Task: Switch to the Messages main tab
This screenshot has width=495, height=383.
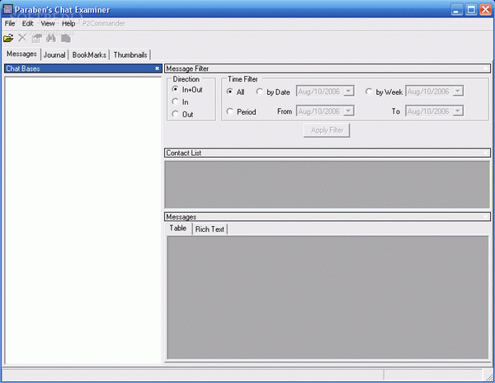Action: point(21,54)
